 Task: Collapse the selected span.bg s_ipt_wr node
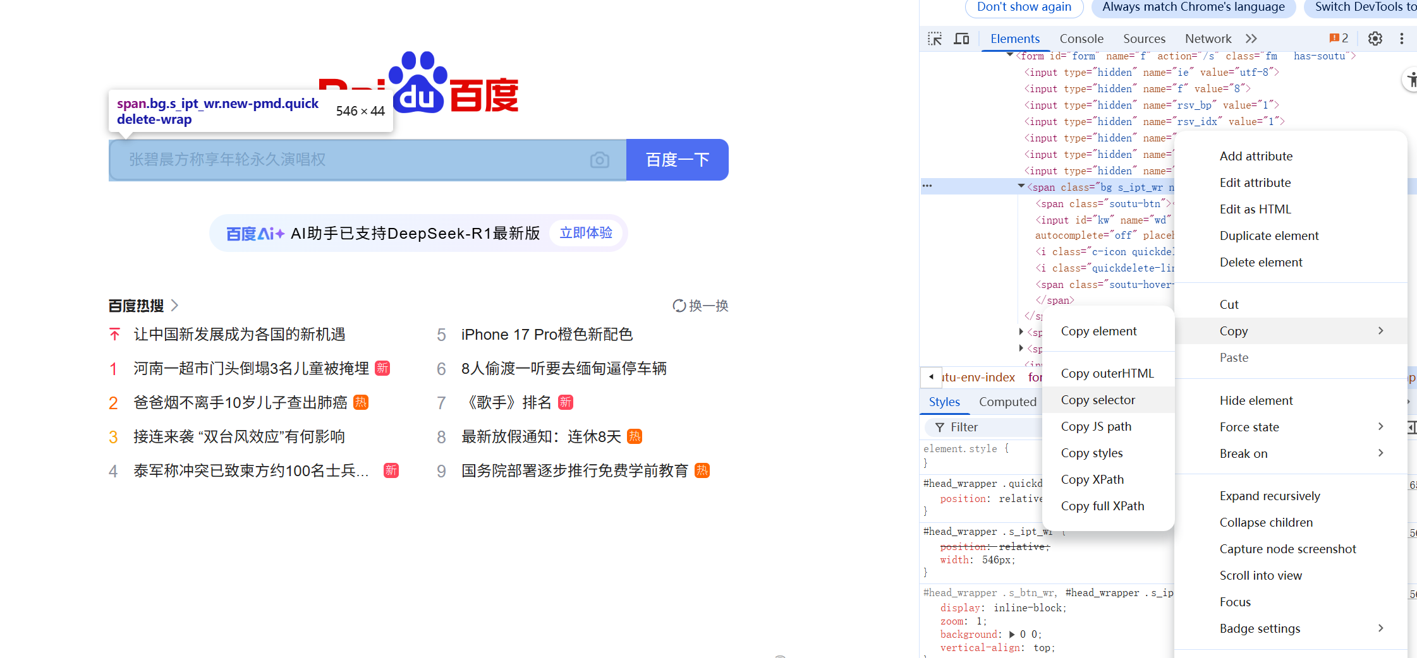[1021, 186]
